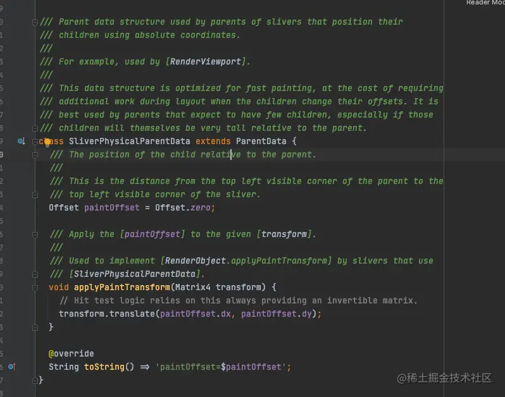Click the [SliverPhysicalParentData] doc comment reference
505x397 pixels.
(134, 274)
